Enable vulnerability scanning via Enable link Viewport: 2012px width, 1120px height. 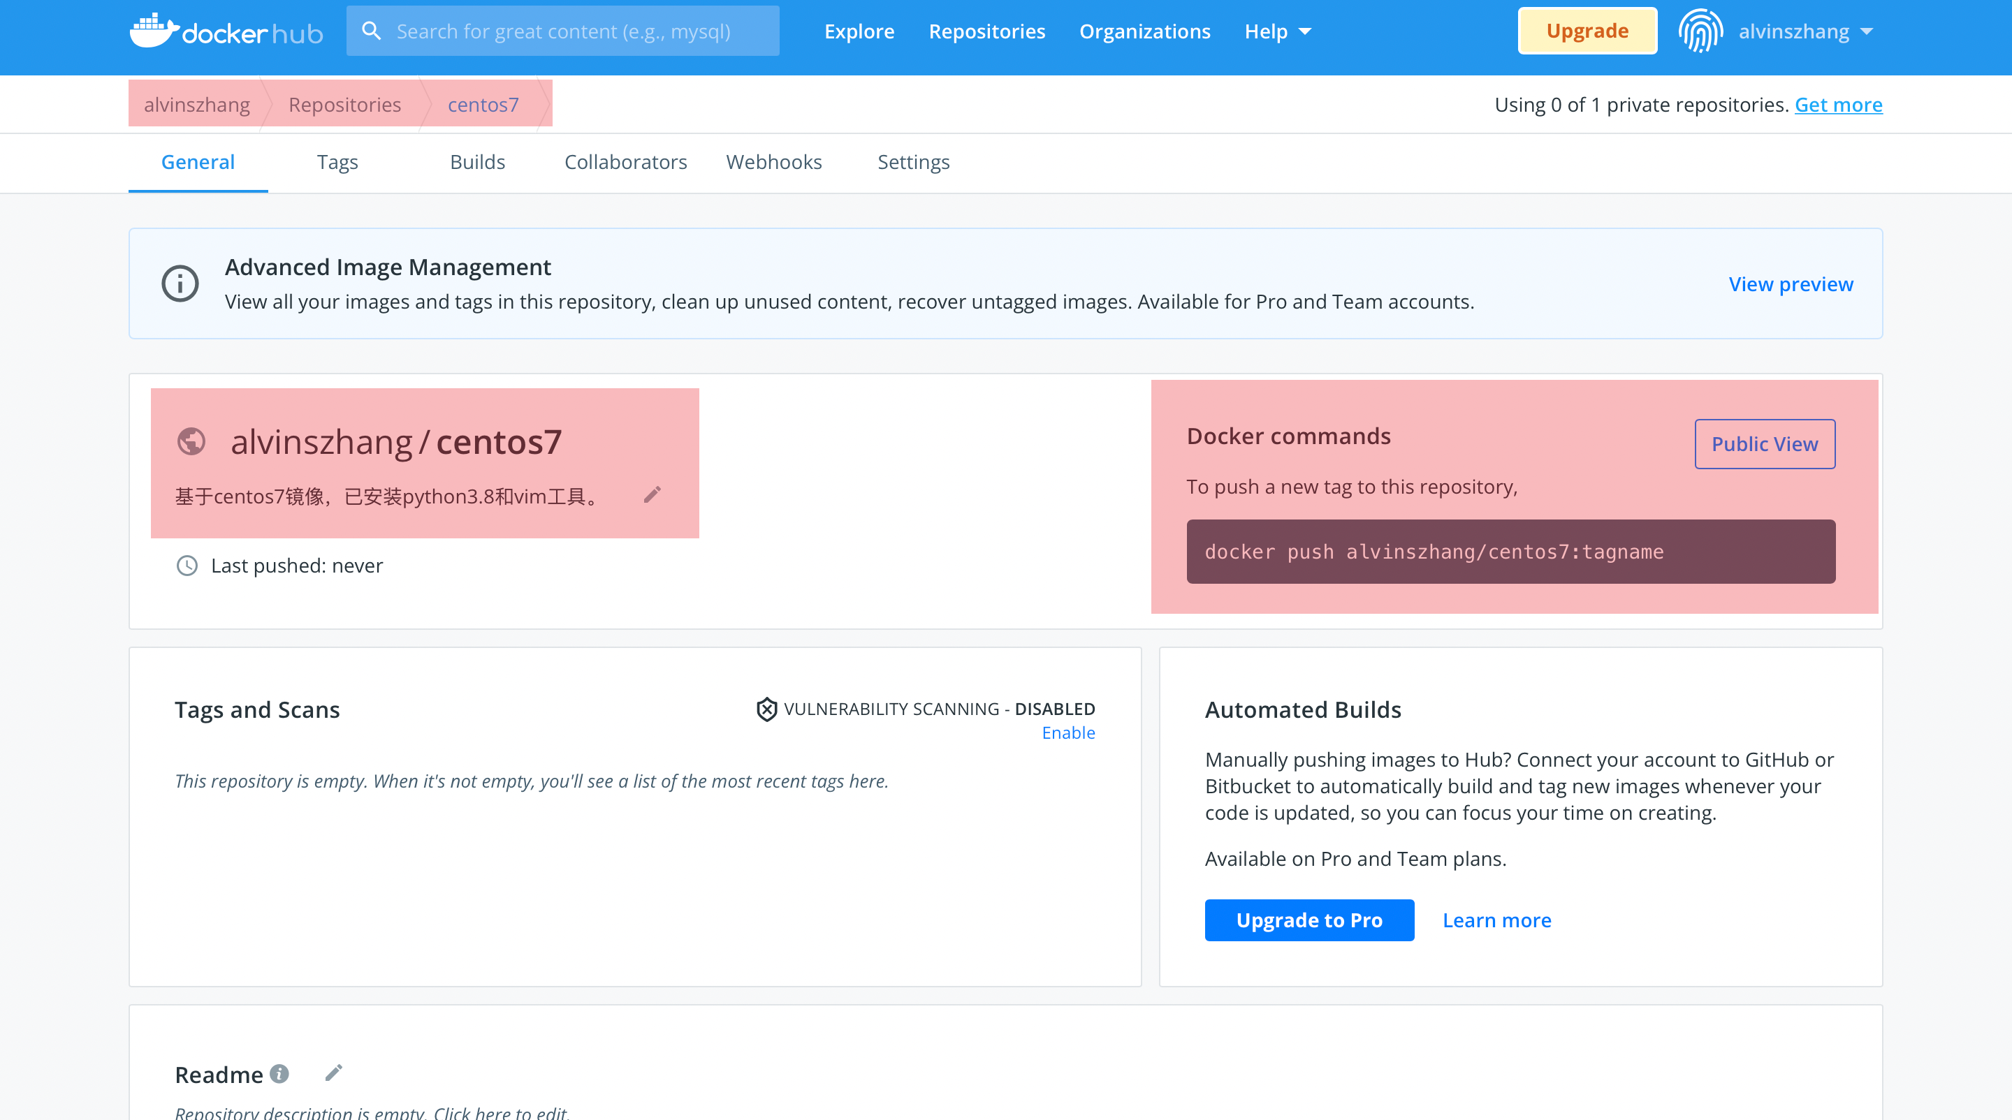coord(1067,733)
